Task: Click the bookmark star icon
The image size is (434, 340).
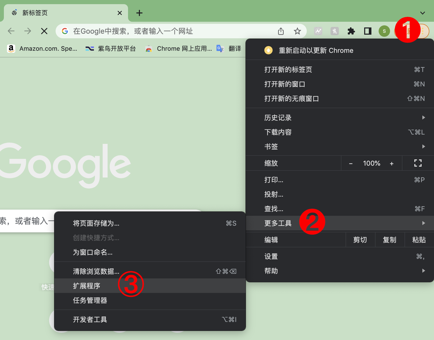Action: click(297, 31)
